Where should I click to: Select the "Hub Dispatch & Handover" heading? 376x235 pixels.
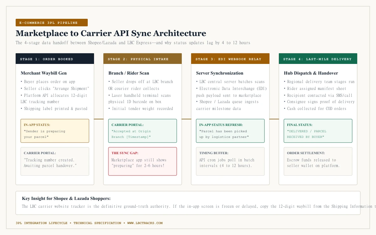[x=311, y=73]
